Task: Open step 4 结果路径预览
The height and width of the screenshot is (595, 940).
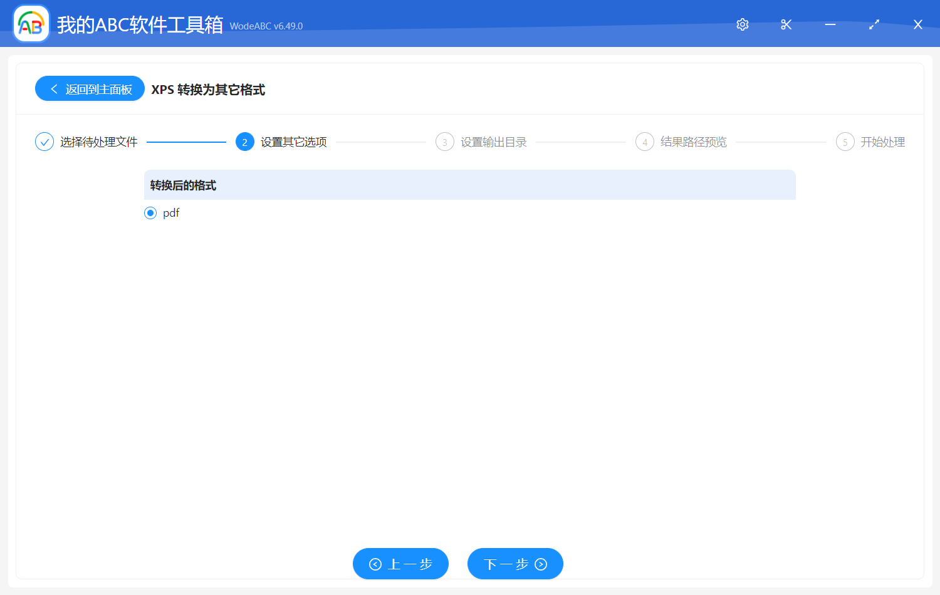Action: (693, 142)
